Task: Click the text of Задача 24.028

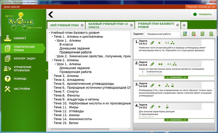Action: pos(175,93)
